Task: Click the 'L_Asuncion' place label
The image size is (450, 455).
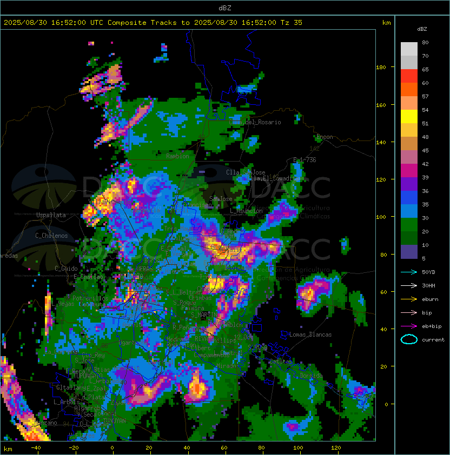Action: [246, 211]
